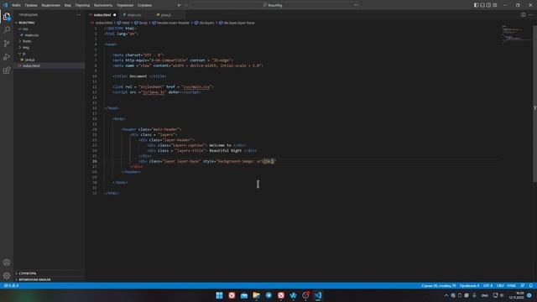This screenshot has width=537, height=302.
Task: Open the Справка menu
Action: click(x=144, y=5)
